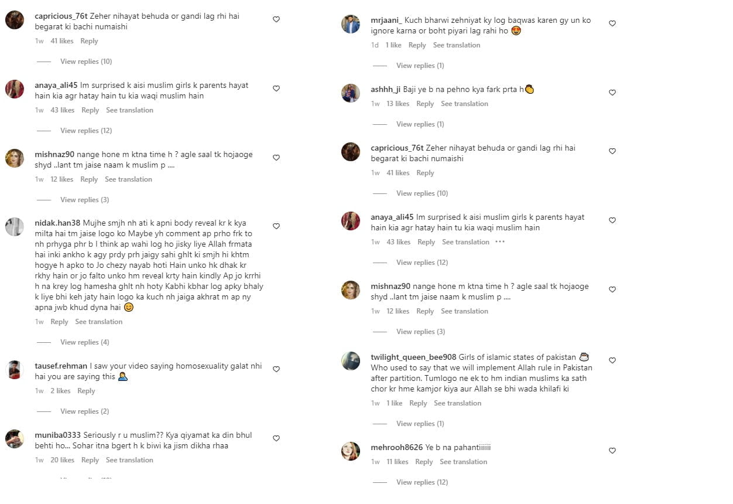Like the ashhh_ji comment with heart icon
Viewport: 733px width, 504px height.
[x=612, y=93]
